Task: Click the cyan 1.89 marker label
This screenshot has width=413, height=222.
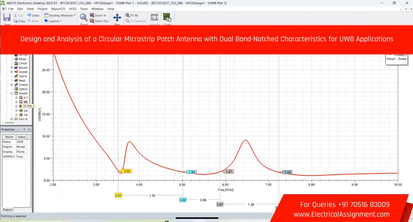Action: (192, 172)
